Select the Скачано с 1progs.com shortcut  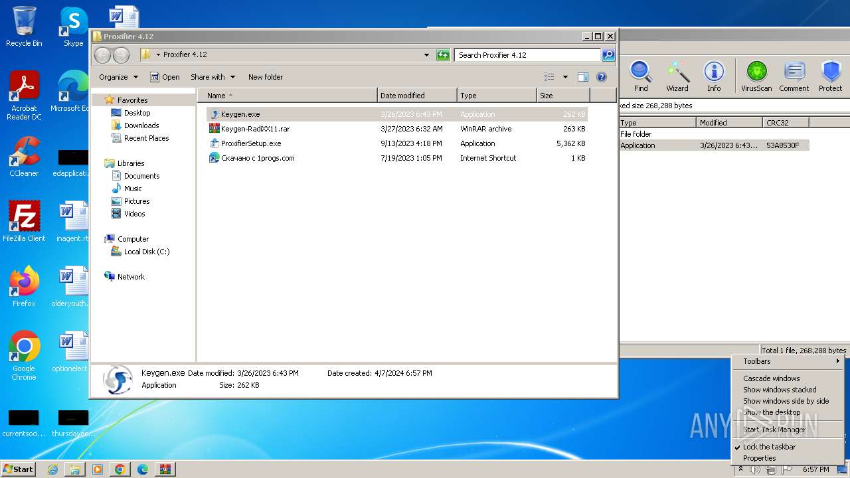[x=397, y=158]
